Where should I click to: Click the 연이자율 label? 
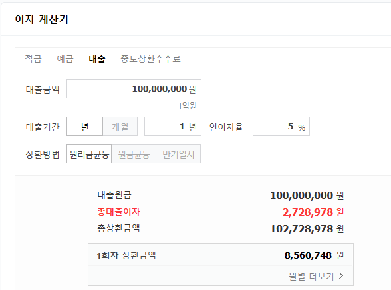tap(226, 127)
